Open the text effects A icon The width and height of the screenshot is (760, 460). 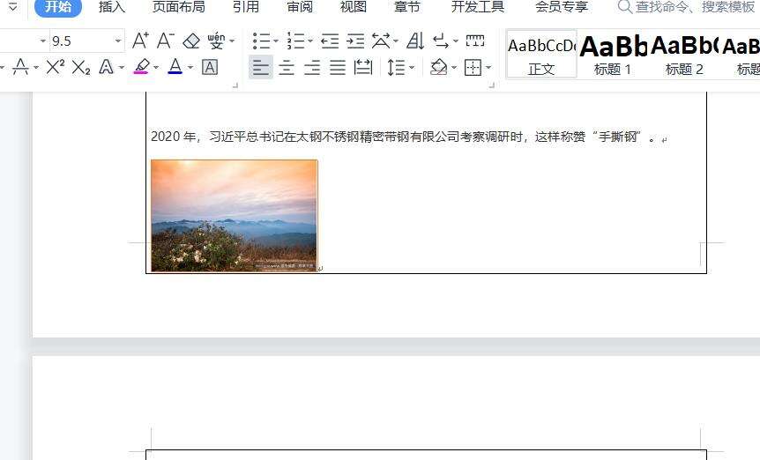tap(106, 67)
